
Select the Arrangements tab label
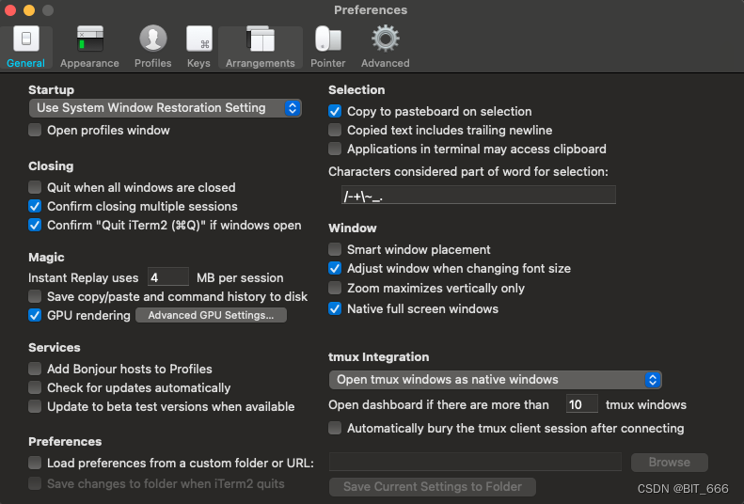pos(260,63)
